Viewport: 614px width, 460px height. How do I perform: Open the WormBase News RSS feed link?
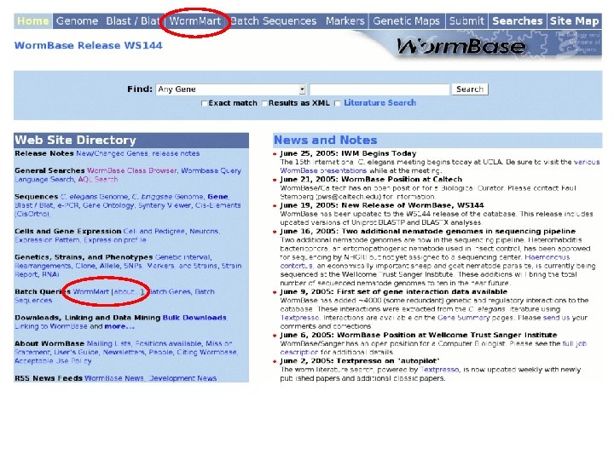coord(114,378)
